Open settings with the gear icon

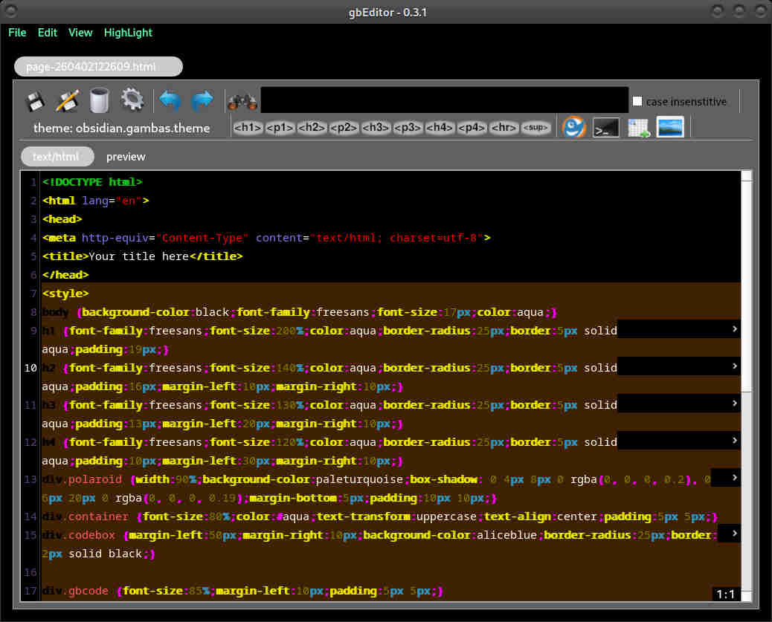132,100
